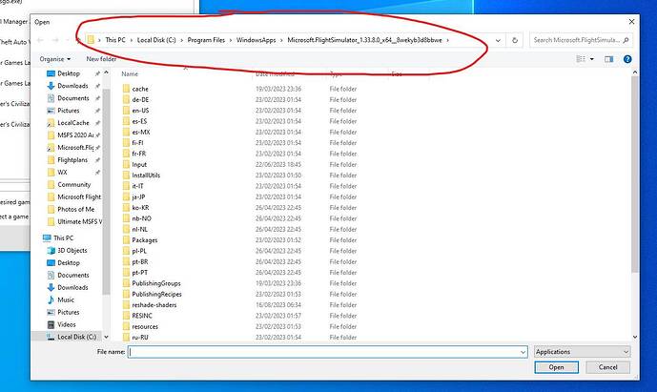Close the Open dialog with X

(x=631, y=22)
